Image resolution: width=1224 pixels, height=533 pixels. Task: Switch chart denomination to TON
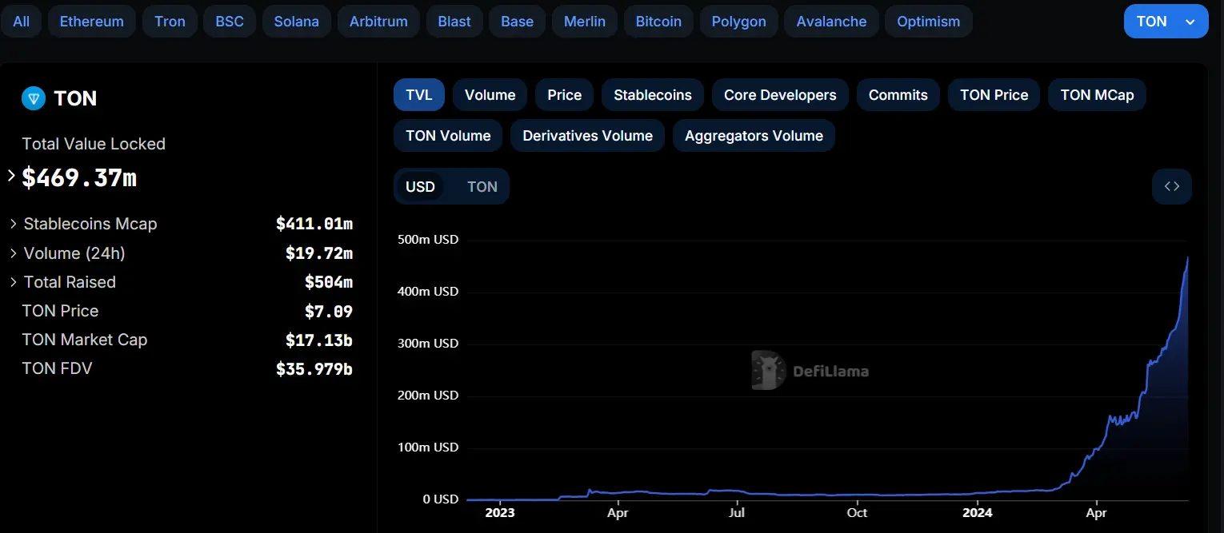pos(482,187)
